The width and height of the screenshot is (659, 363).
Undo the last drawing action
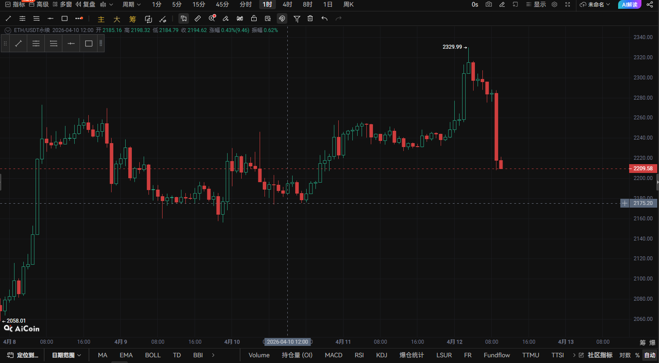tap(324, 18)
